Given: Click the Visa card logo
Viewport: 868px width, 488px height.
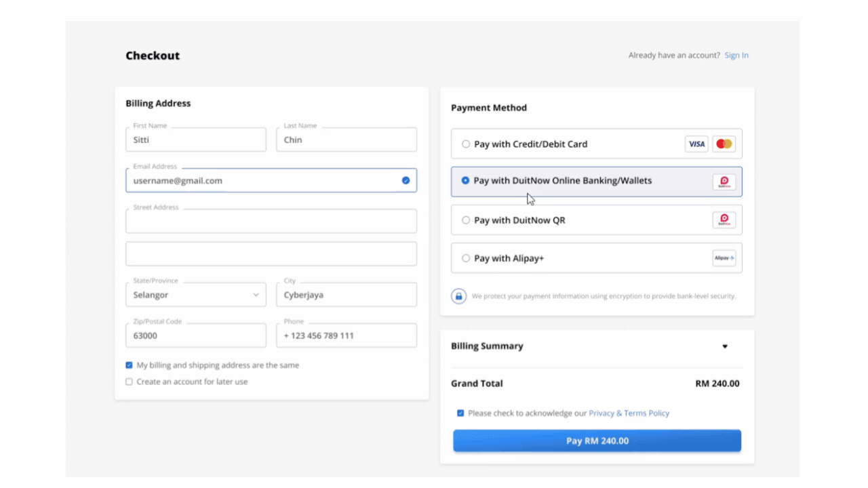Looking at the screenshot, I should point(696,144).
